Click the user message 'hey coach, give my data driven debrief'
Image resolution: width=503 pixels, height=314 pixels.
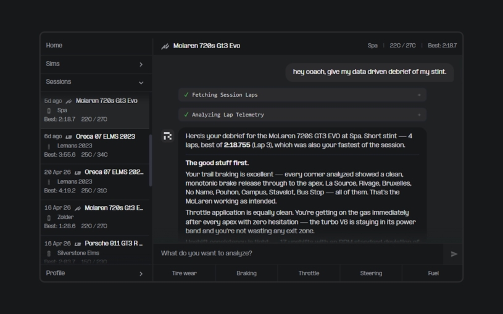[x=370, y=72]
